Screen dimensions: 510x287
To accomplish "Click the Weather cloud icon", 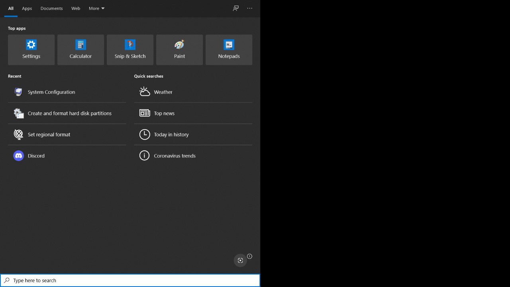I will point(145,92).
